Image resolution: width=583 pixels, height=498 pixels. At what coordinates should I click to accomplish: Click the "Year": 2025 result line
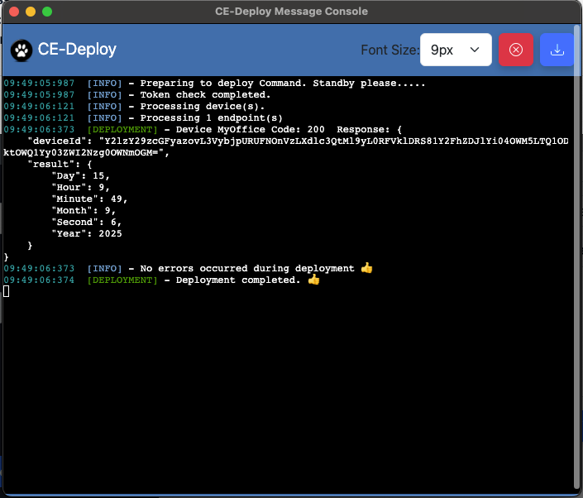[86, 234]
